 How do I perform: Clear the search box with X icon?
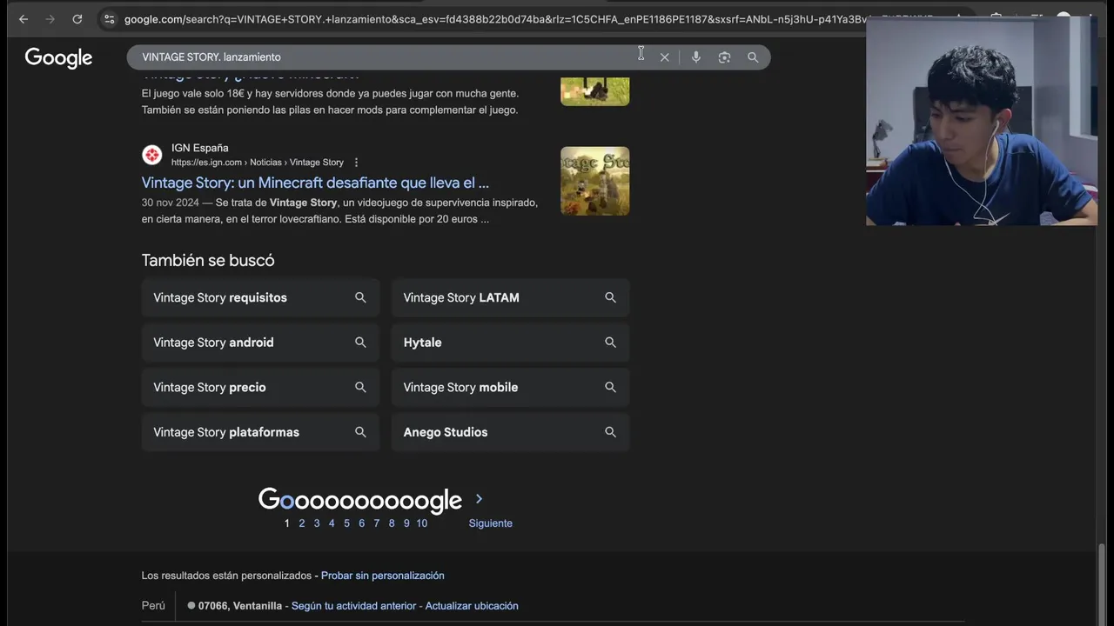tap(665, 57)
